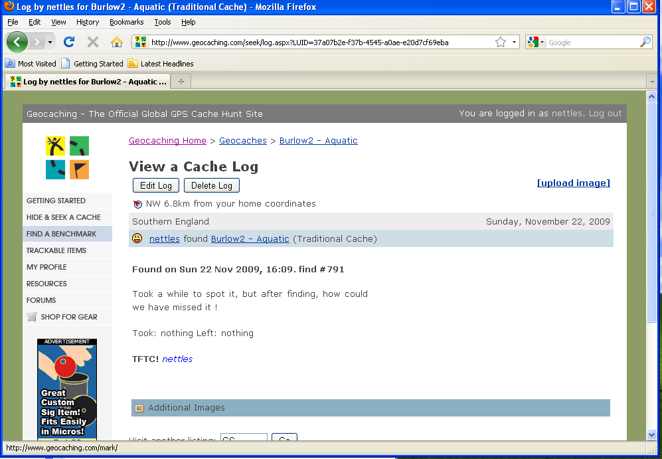Open the history dropdown beside forward button

(x=50, y=43)
